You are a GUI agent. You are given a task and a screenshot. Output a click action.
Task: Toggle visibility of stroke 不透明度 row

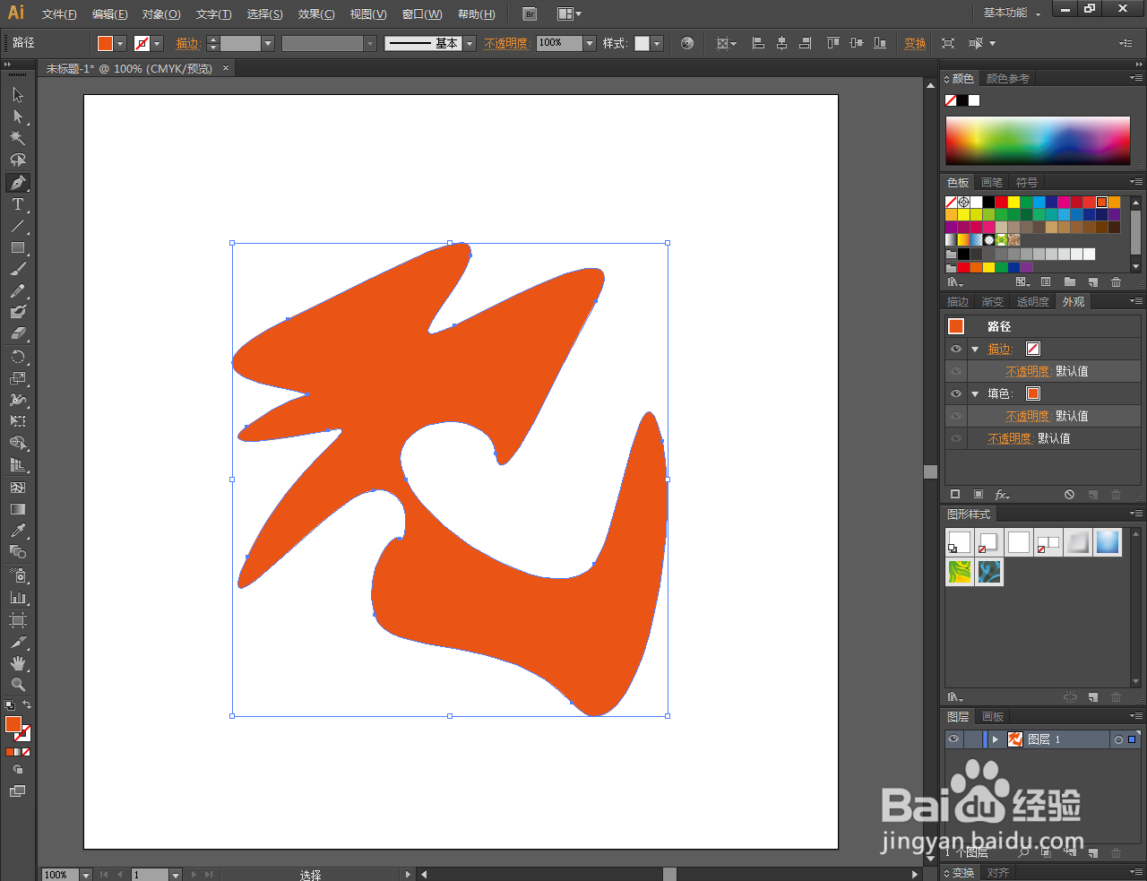[x=956, y=371]
